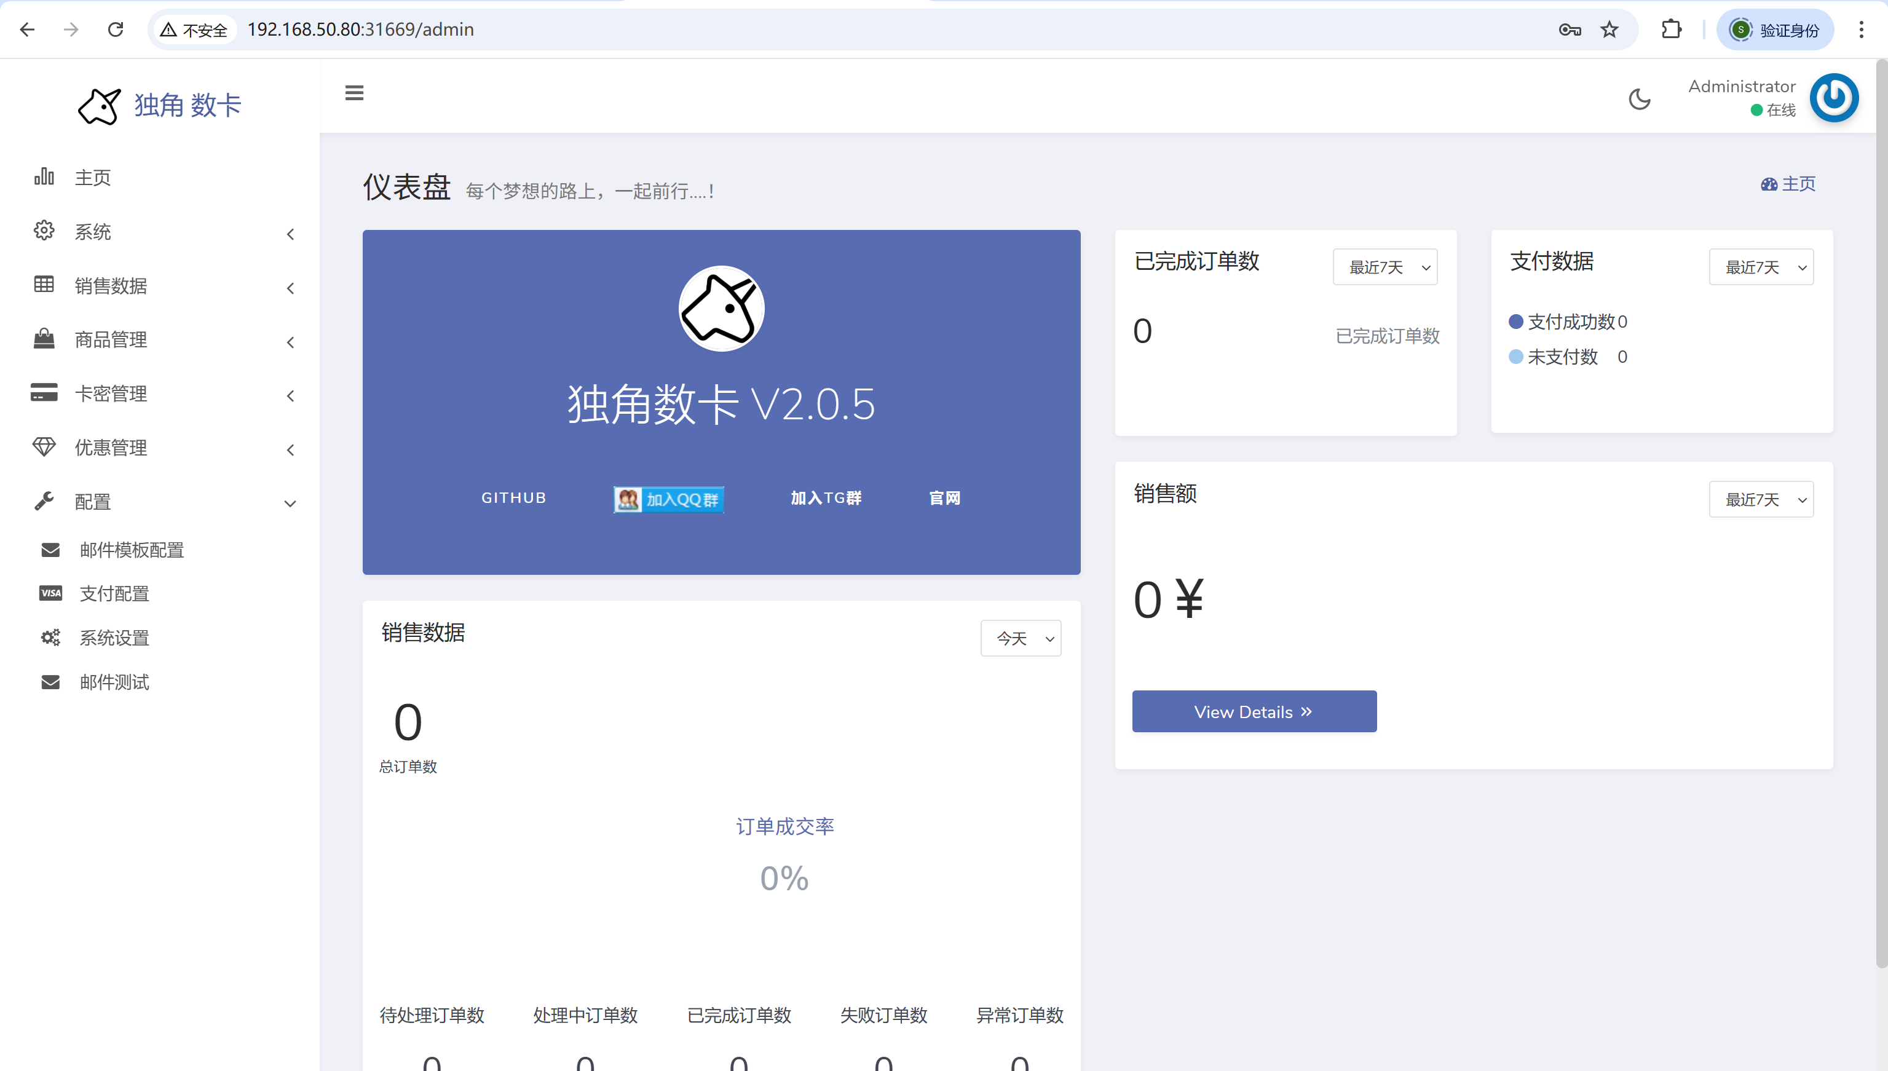Screen dimensions: 1888x1071
Task: Click the password key icon in the address bar
Action: pos(1569,30)
